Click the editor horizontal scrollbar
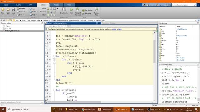Image resolution: width=200 pixels, height=112 pixels. tap(74, 102)
